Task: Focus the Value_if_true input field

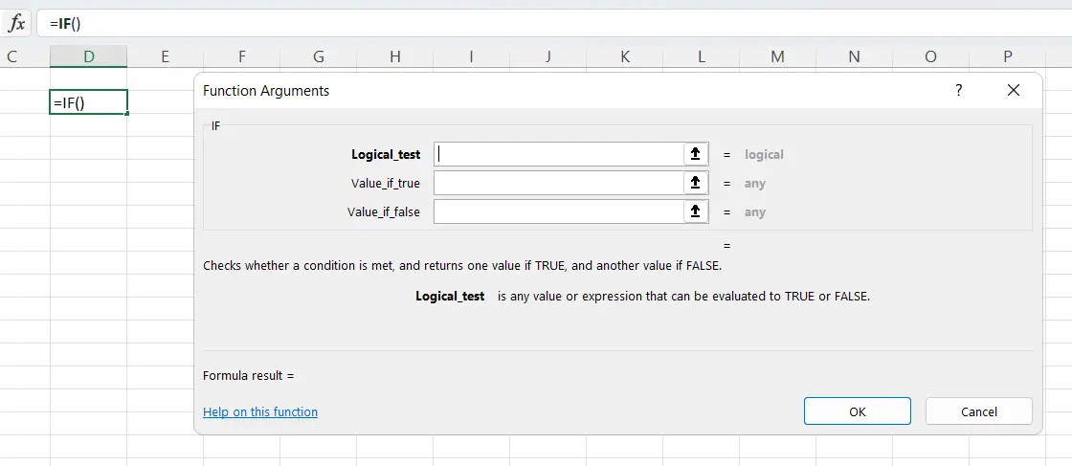Action: 558,183
